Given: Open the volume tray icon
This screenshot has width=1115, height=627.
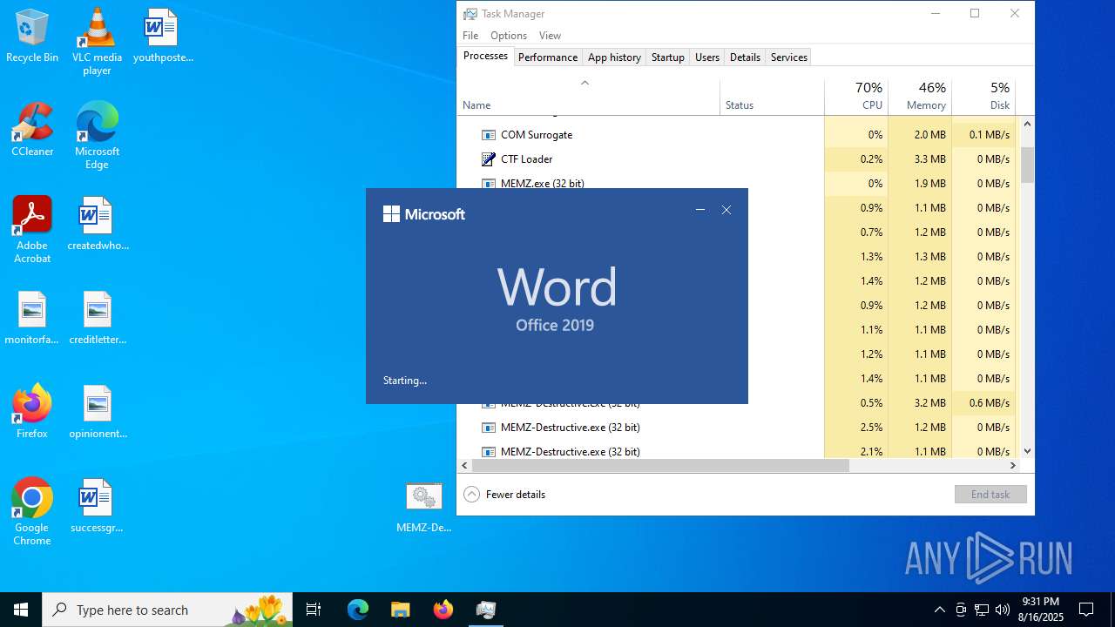Looking at the screenshot, I should coord(1003,610).
